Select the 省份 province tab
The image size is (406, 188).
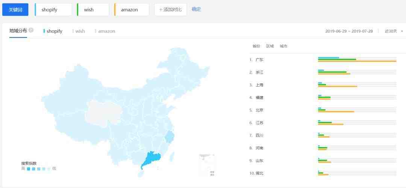pos(256,46)
